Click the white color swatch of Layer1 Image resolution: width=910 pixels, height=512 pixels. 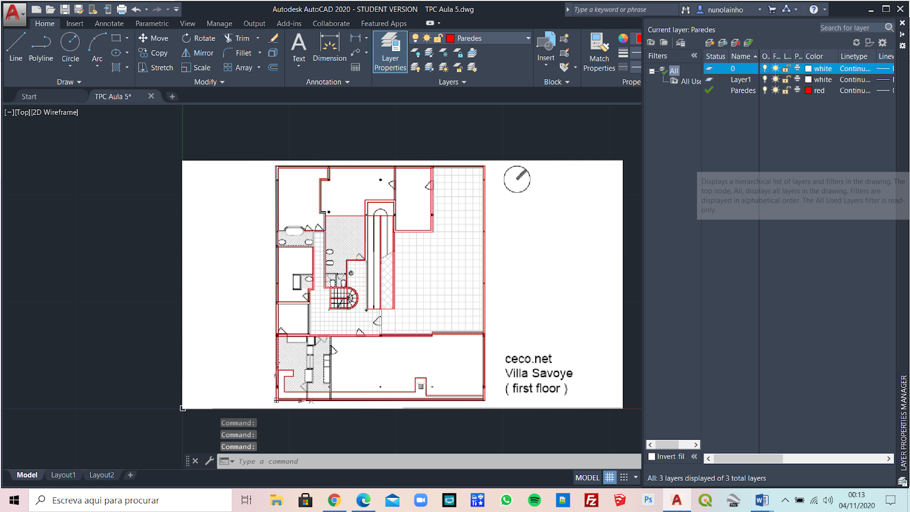tap(808, 80)
